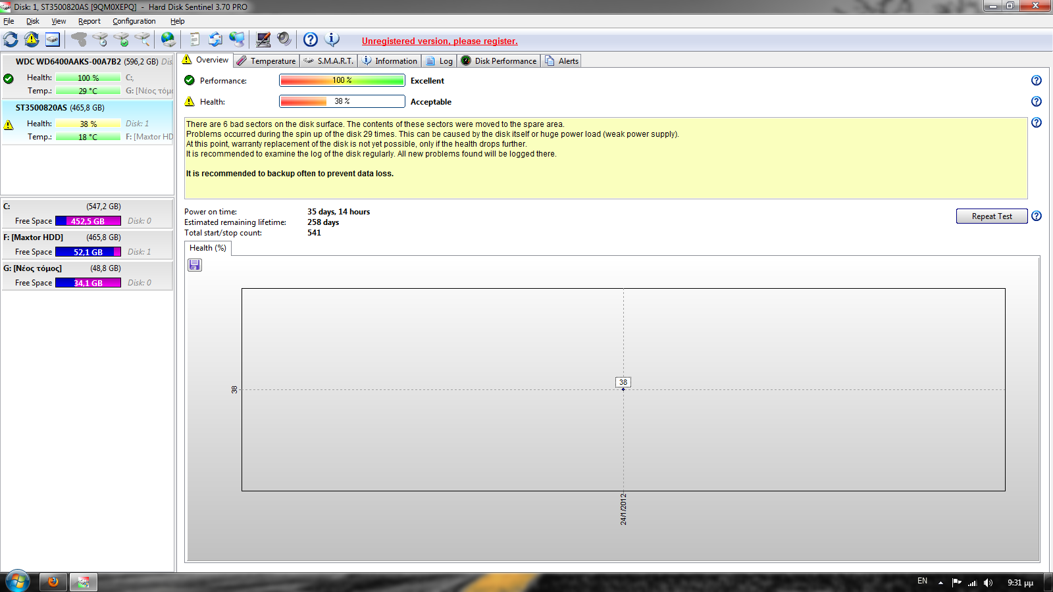Click the disk with green check toolbar icon

point(121,39)
